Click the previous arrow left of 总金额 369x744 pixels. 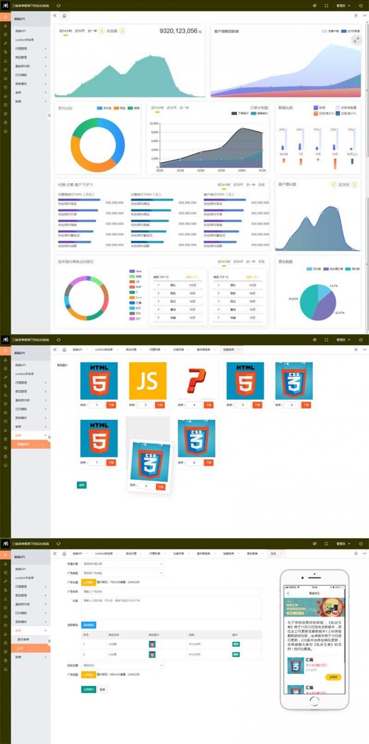click(x=102, y=31)
